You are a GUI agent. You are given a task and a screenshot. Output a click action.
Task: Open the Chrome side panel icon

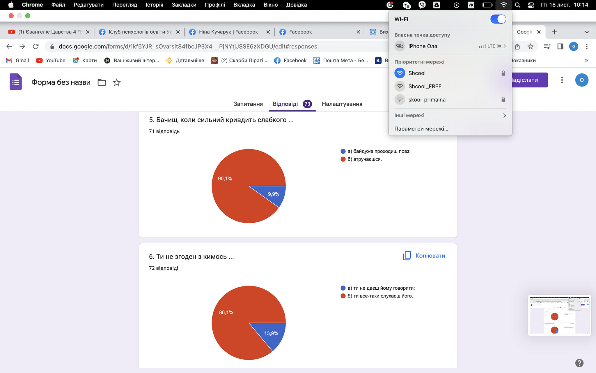(x=560, y=46)
